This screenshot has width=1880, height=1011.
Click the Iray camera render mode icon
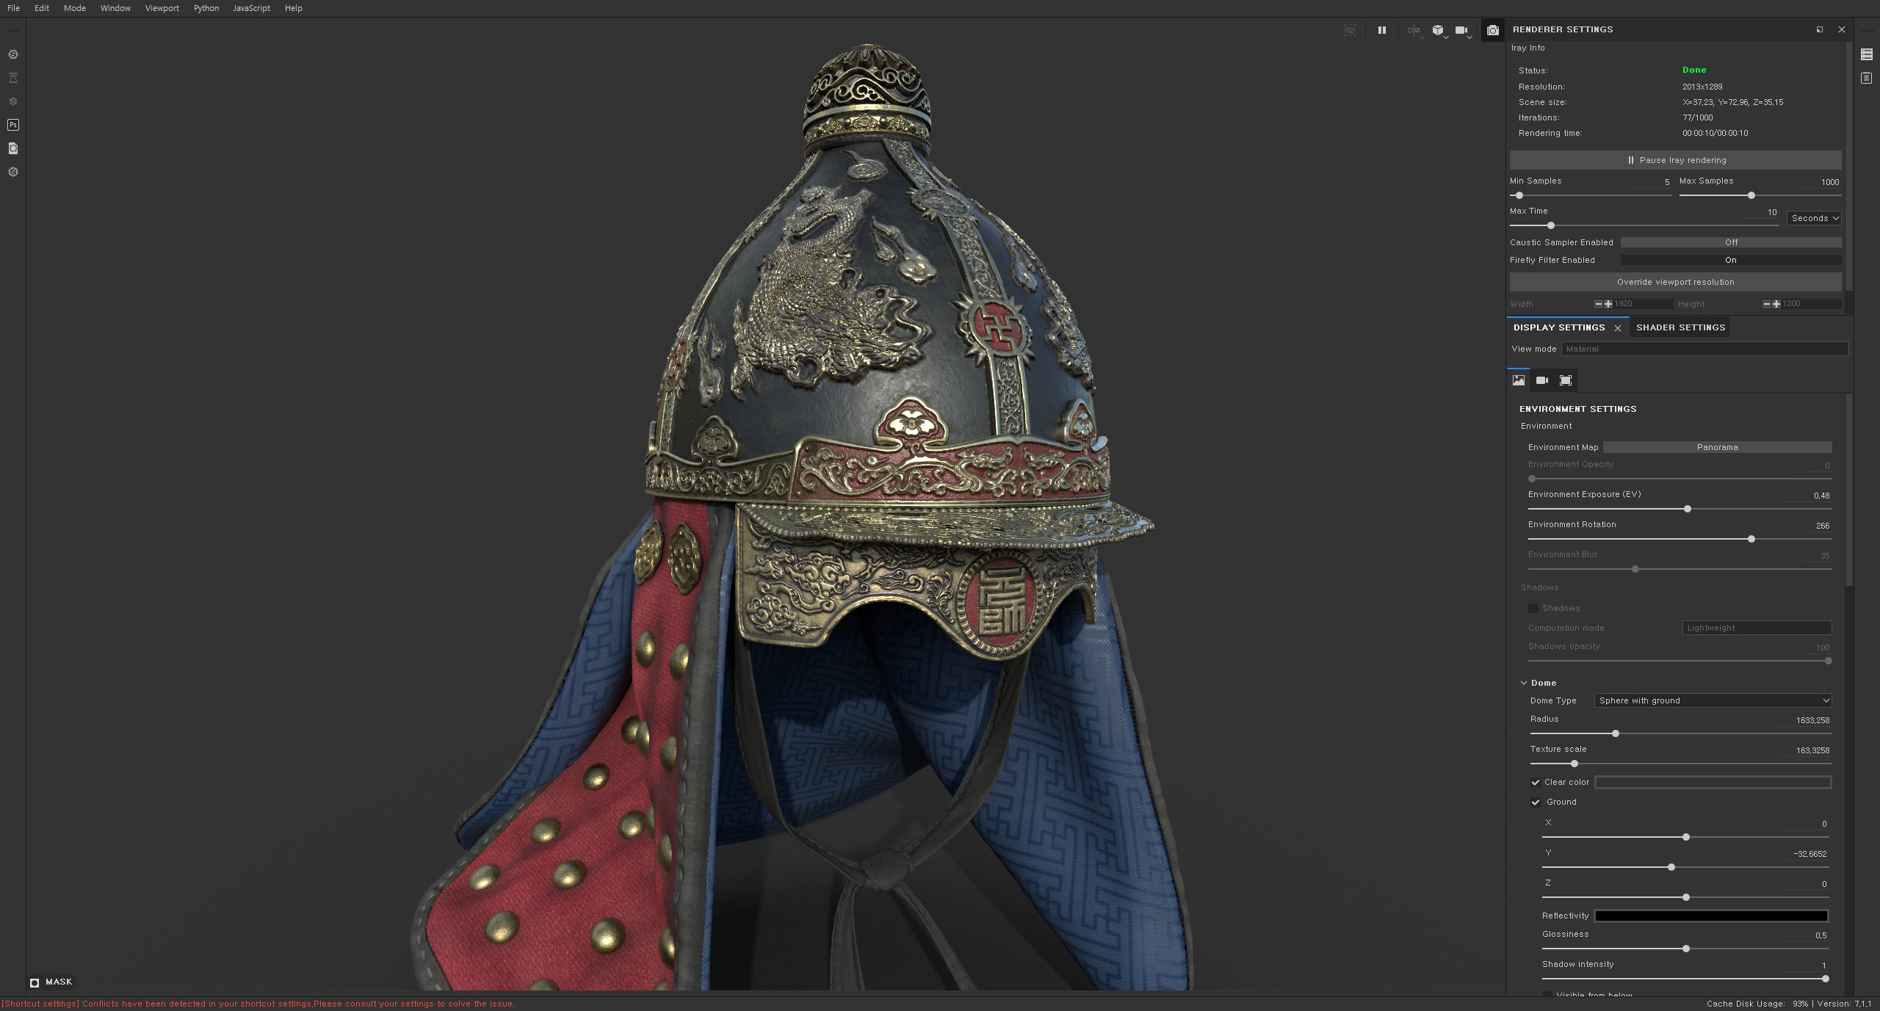tap(1492, 30)
